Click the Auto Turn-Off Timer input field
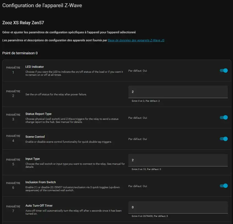Viewport: 233px width, 224px height. 178,207
